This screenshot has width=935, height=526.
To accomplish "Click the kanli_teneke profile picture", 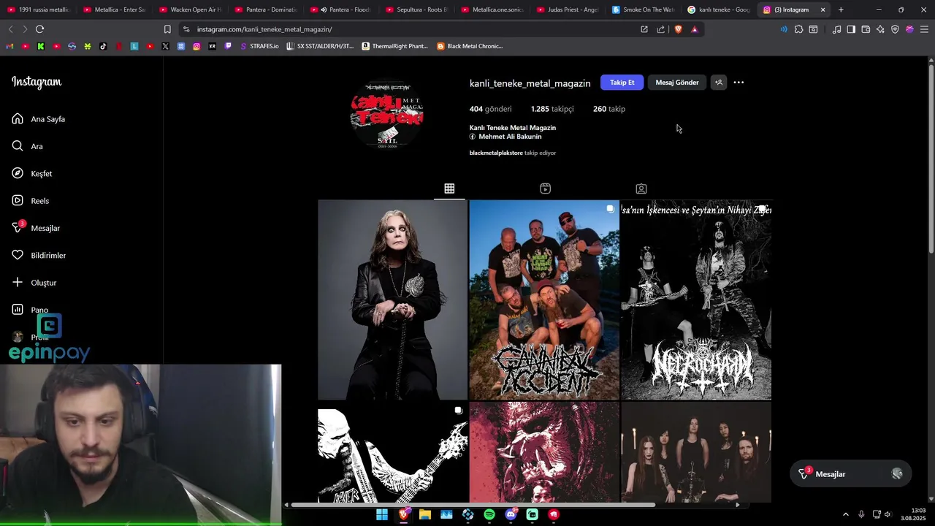I will (387, 115).
